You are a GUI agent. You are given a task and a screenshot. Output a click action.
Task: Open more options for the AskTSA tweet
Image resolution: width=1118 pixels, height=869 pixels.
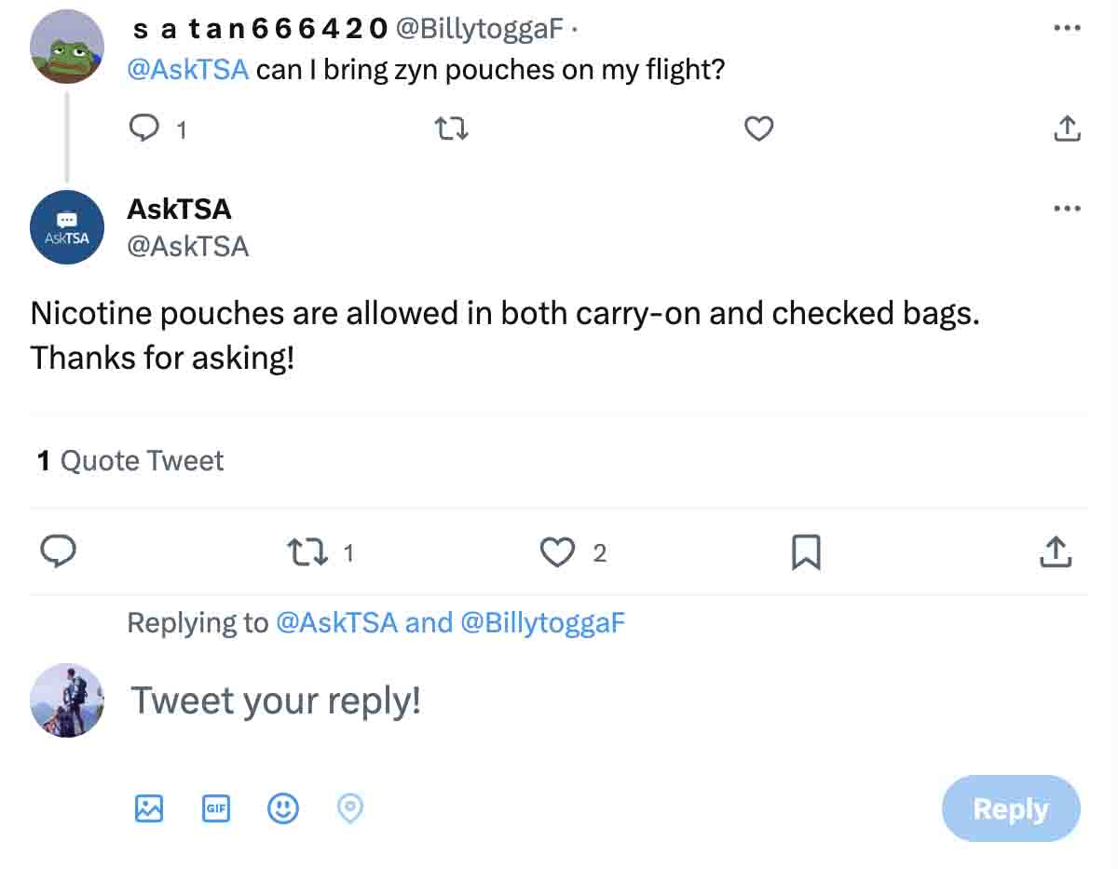[1065, 208]
